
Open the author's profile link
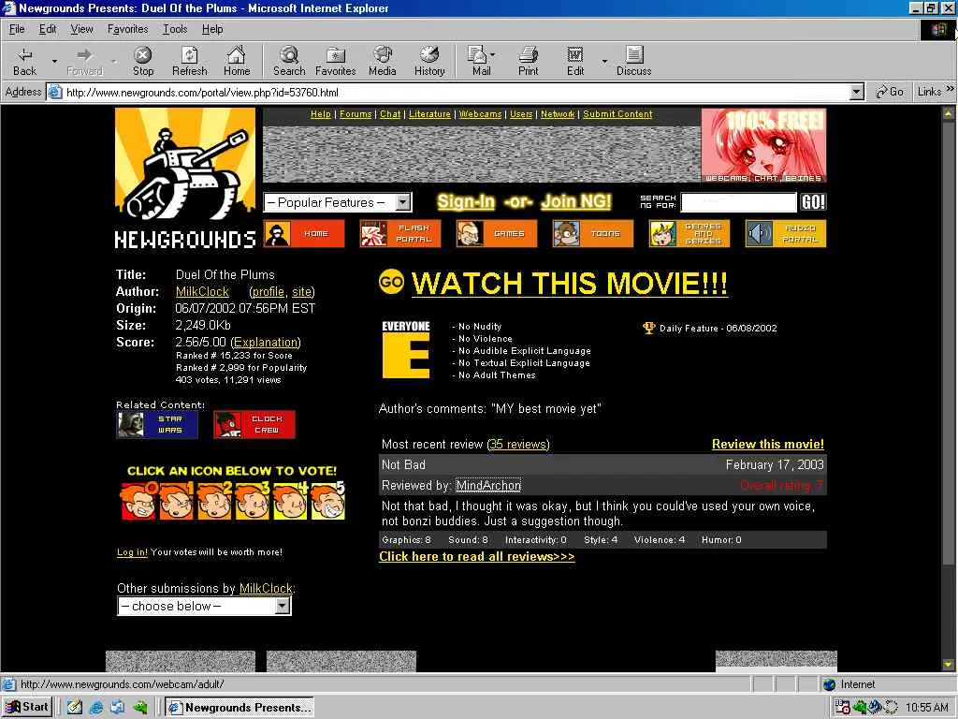pos(269,292)
